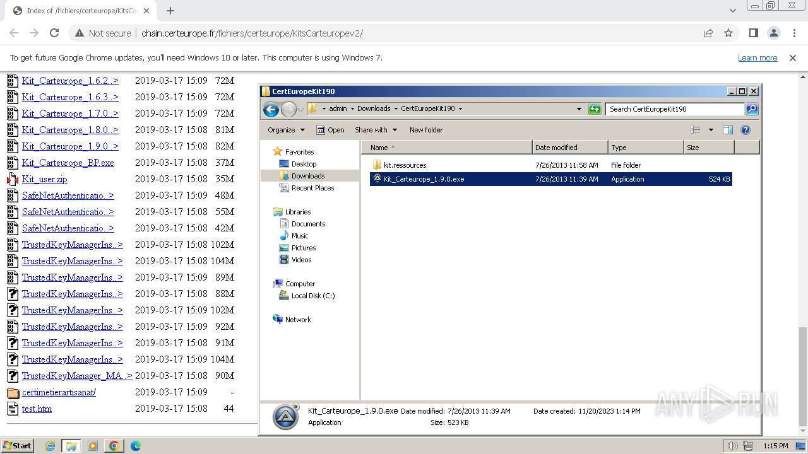Open the view options dropdown arrow
This screenshot has height=454, width=808.
click(x=711, y=130)
